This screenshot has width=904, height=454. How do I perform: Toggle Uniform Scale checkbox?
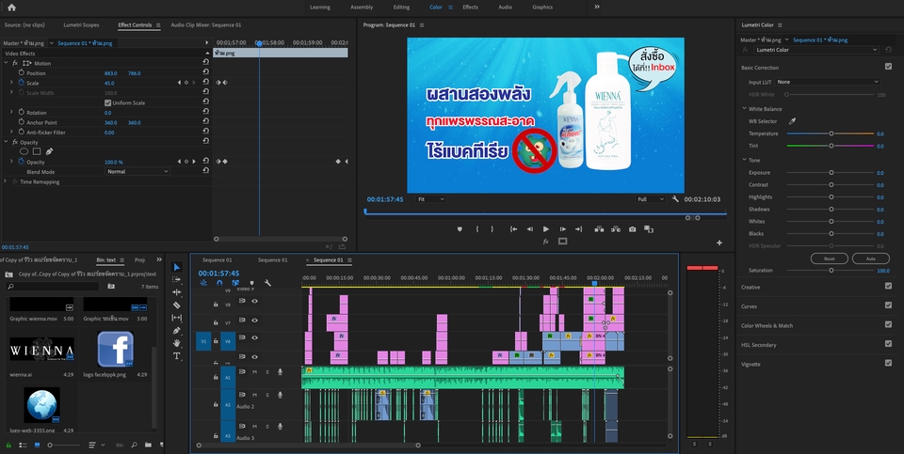tap(107, 103)
